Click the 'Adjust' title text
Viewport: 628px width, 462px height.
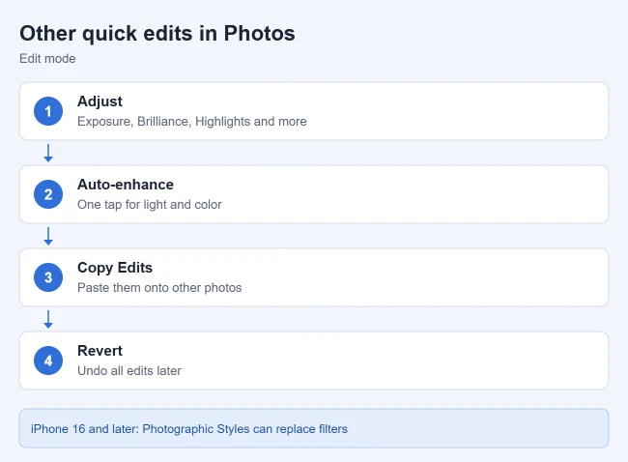tap(100, 101)
